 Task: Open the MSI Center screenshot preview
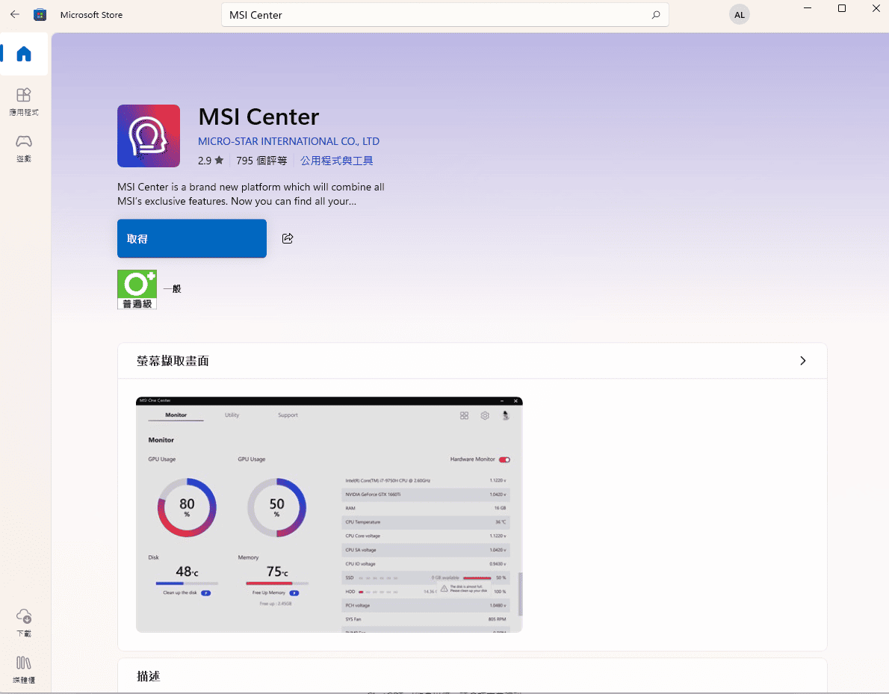coord(329,515)
